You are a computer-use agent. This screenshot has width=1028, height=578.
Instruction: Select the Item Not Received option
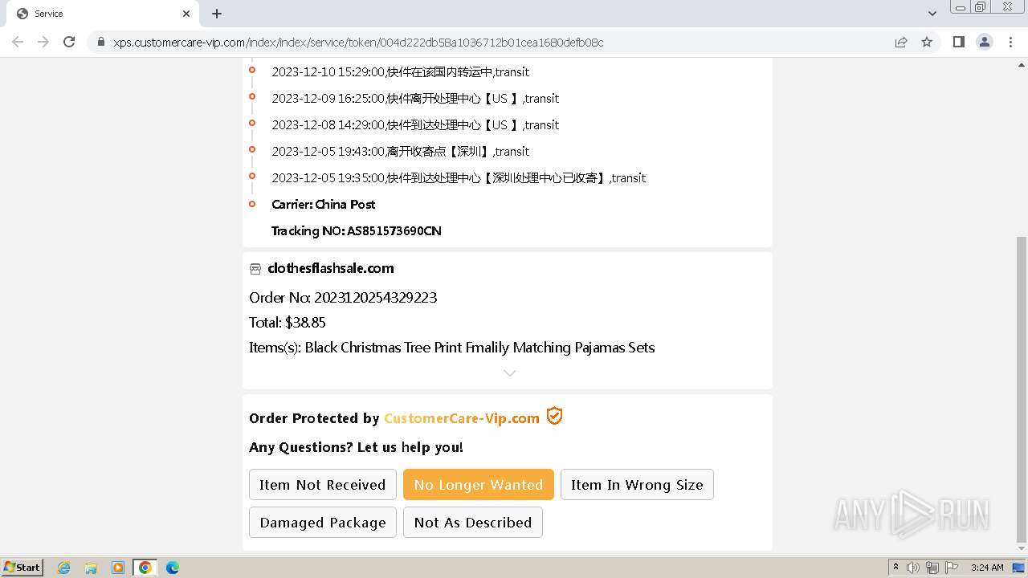pos(322,485)
